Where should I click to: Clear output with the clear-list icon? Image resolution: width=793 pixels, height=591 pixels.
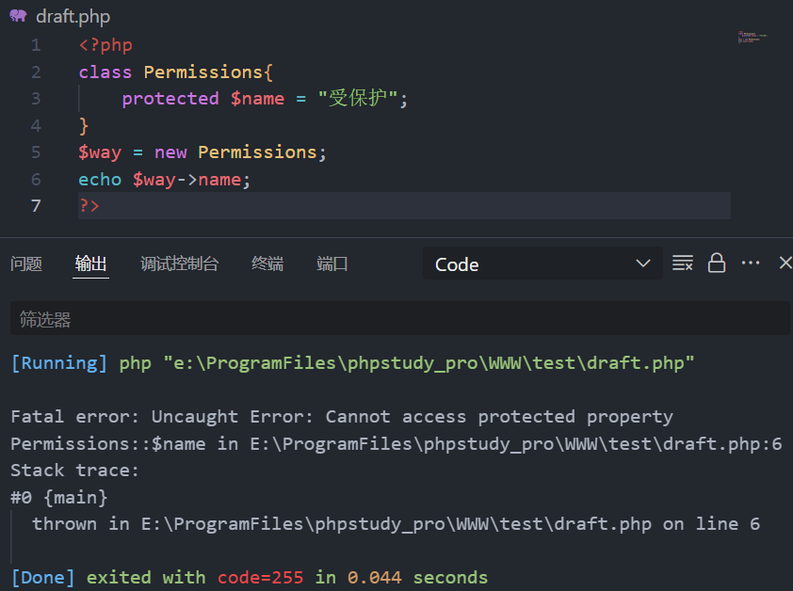point(682,263)
